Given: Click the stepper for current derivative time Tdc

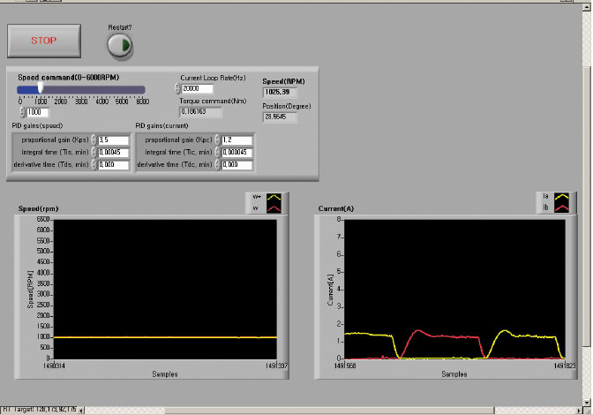Looking at the screenshot, I should tap(217, 165).
